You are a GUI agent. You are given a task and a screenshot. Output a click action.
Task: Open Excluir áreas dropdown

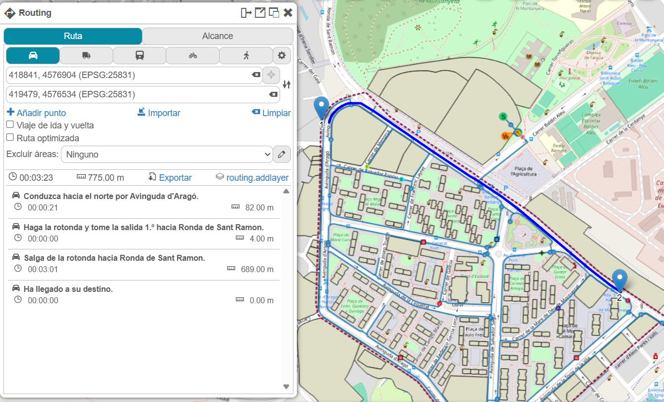click(x=166, y=154)
